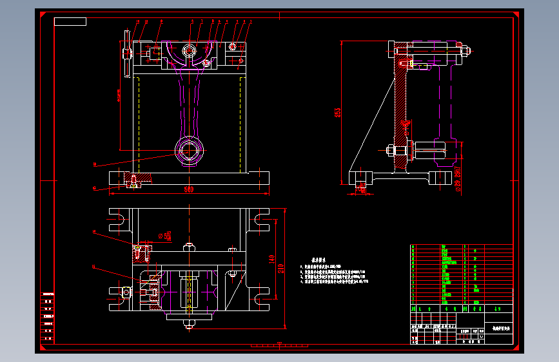Click the connecting rod small-end circle
The width and height of the screenshot is (559, 362).
190,151
